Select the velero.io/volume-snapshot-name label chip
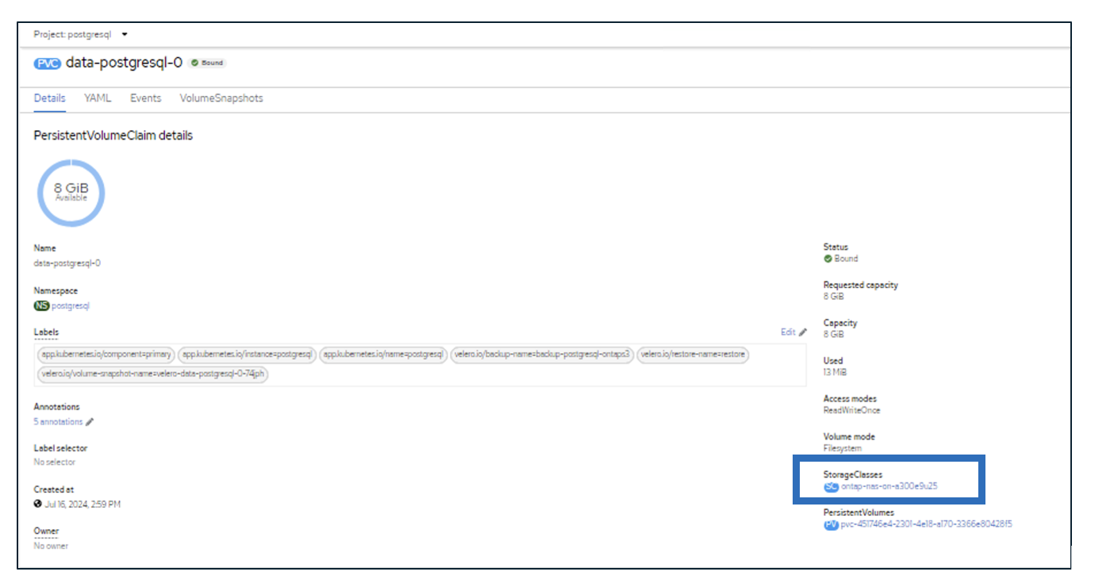1114x587 pixels. point(154,374)
